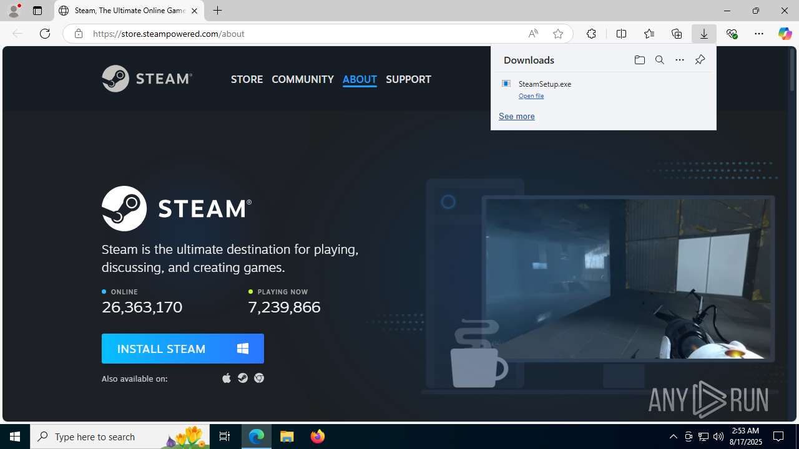Open Read aloud icon in address bar
The image size is (799, 449).
pos(533,34)
